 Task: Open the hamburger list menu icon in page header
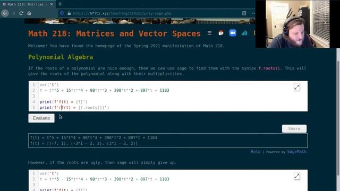click(209, 33)
